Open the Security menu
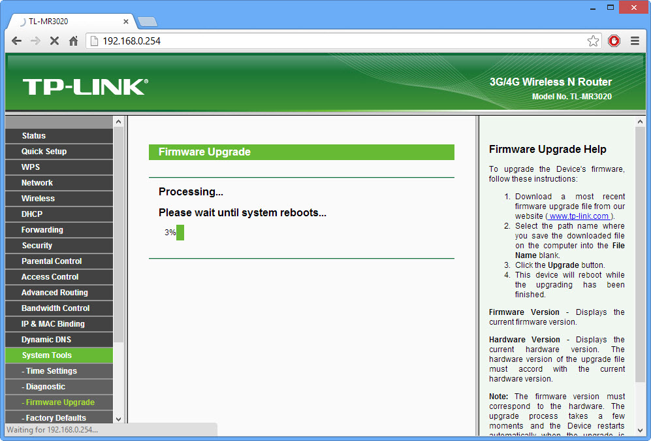The image size is (651, 441). pos(59,246)
